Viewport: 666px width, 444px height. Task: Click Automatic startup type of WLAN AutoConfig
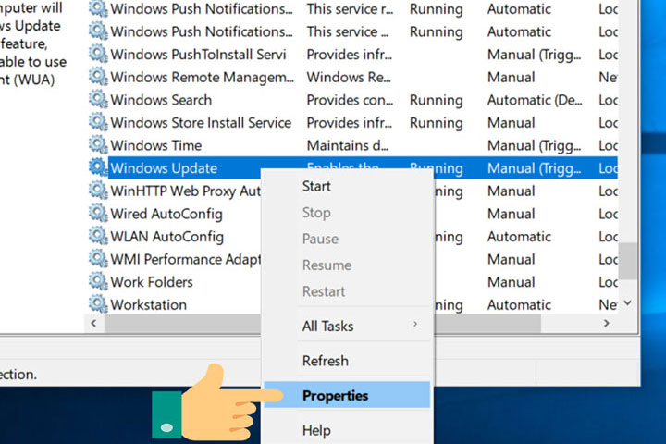(520, 236)
